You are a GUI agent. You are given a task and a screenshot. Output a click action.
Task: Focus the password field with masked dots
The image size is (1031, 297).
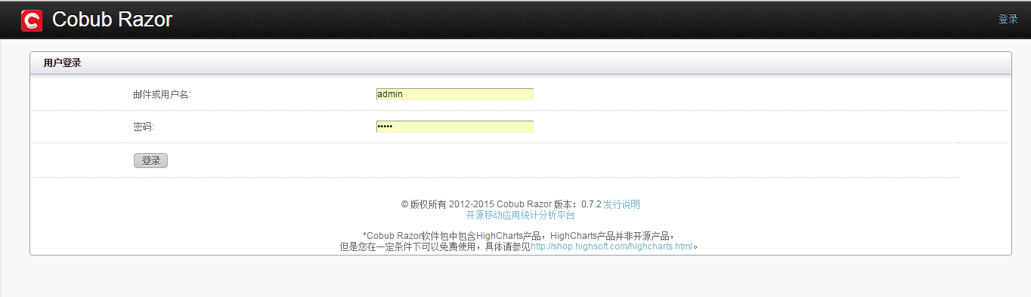click(x=454, y=127)
